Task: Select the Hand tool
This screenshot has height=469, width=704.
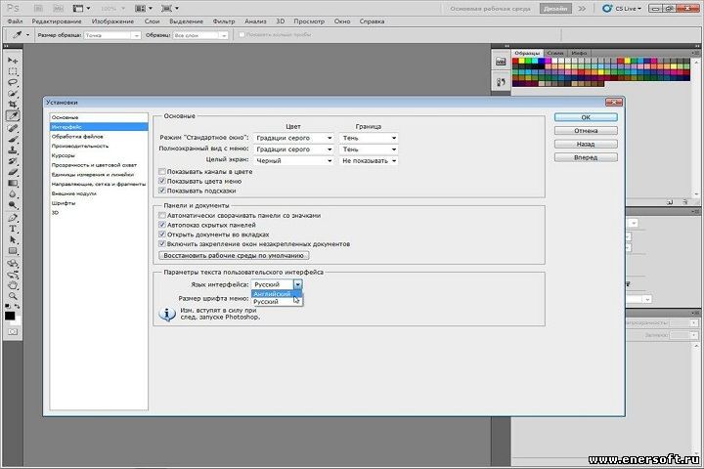Action: 13,285
